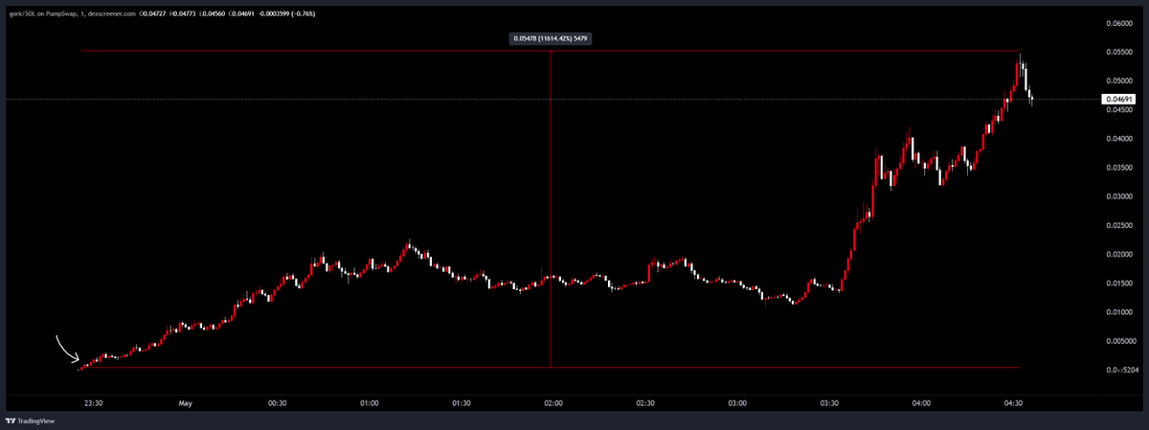Click the 02:00 time axis label

coord(553,404)
